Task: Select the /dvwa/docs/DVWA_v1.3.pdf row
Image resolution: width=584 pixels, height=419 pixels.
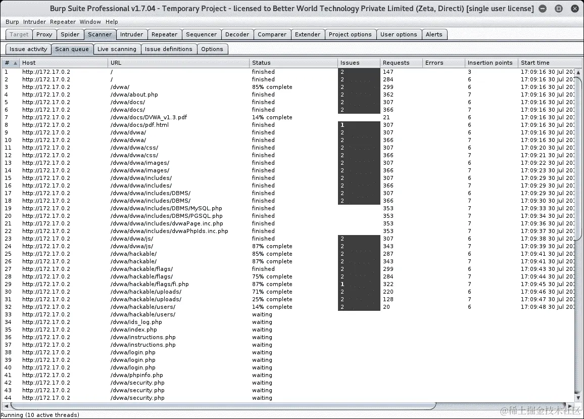Action: pyautogui.click(x=288, y=117)
